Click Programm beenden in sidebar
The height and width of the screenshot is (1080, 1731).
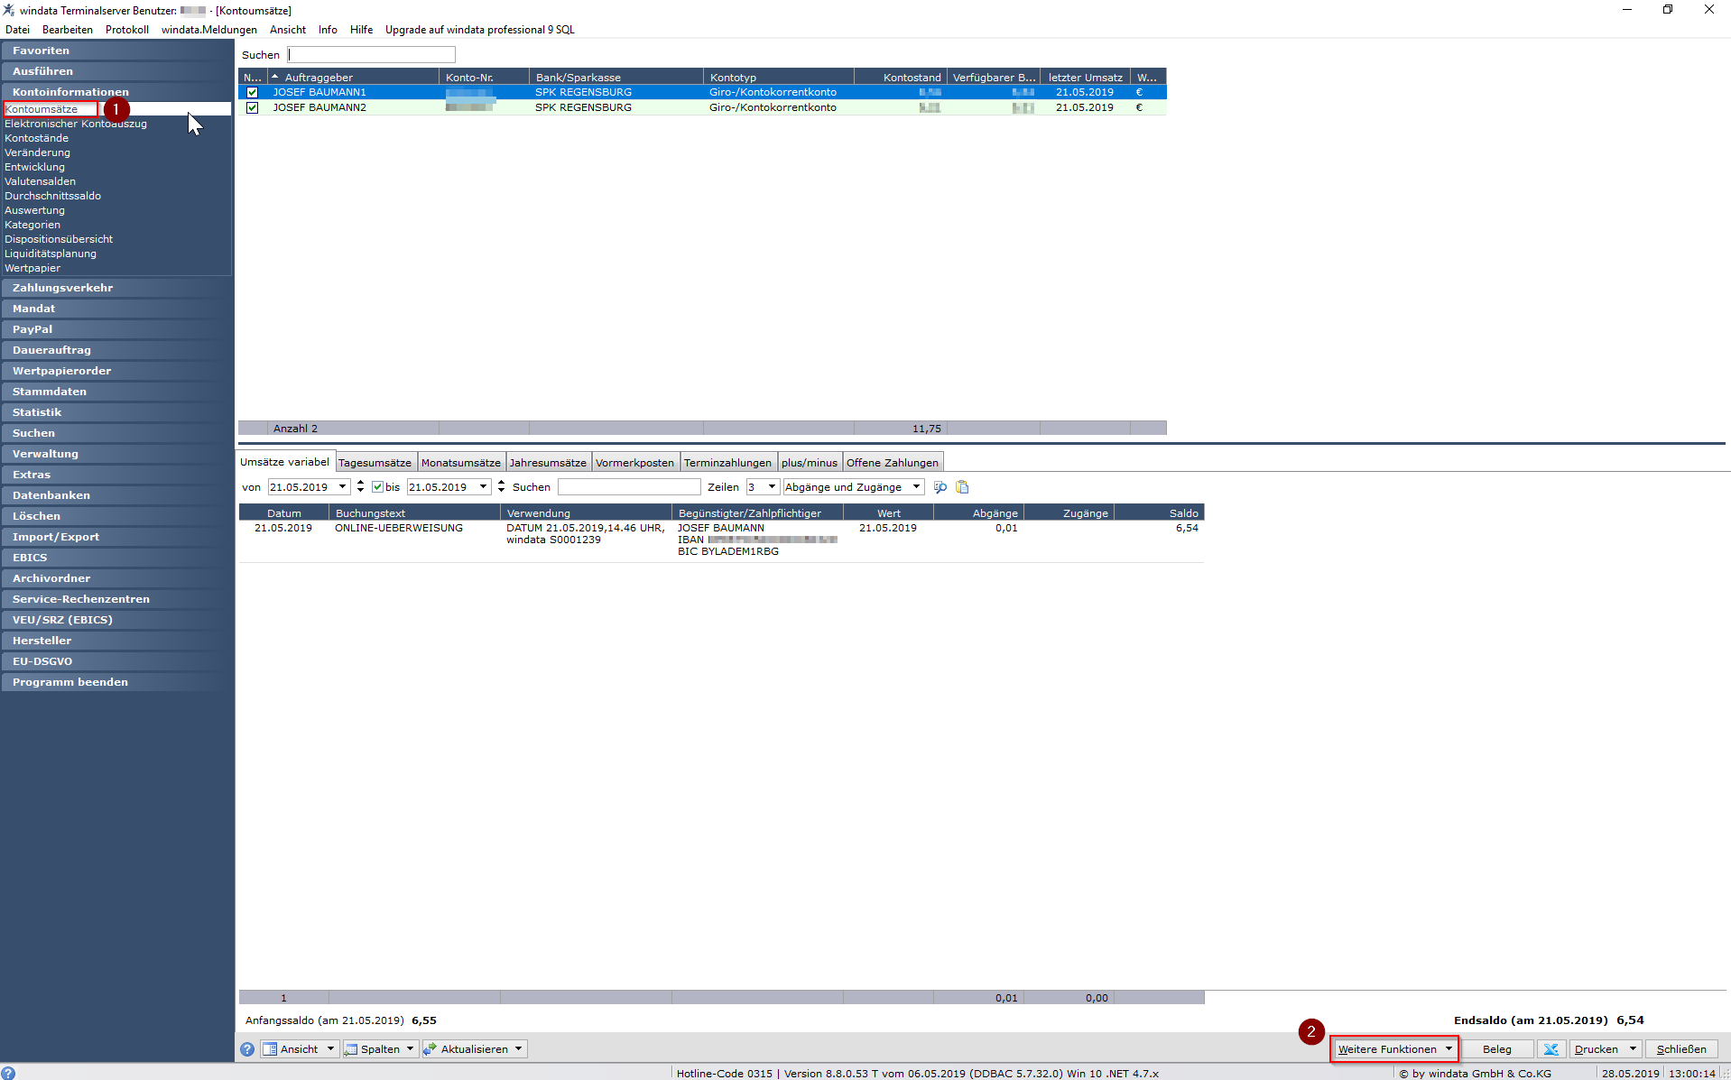(116, 682)
